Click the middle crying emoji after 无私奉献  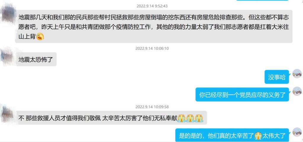pos(190,118)
